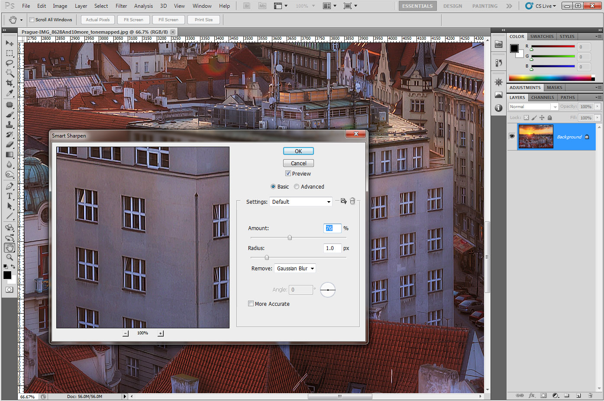The width and height of the screenshot is (604, 401).
Task: Open the Normal blend mode dropdown
Action: point(533,106)
